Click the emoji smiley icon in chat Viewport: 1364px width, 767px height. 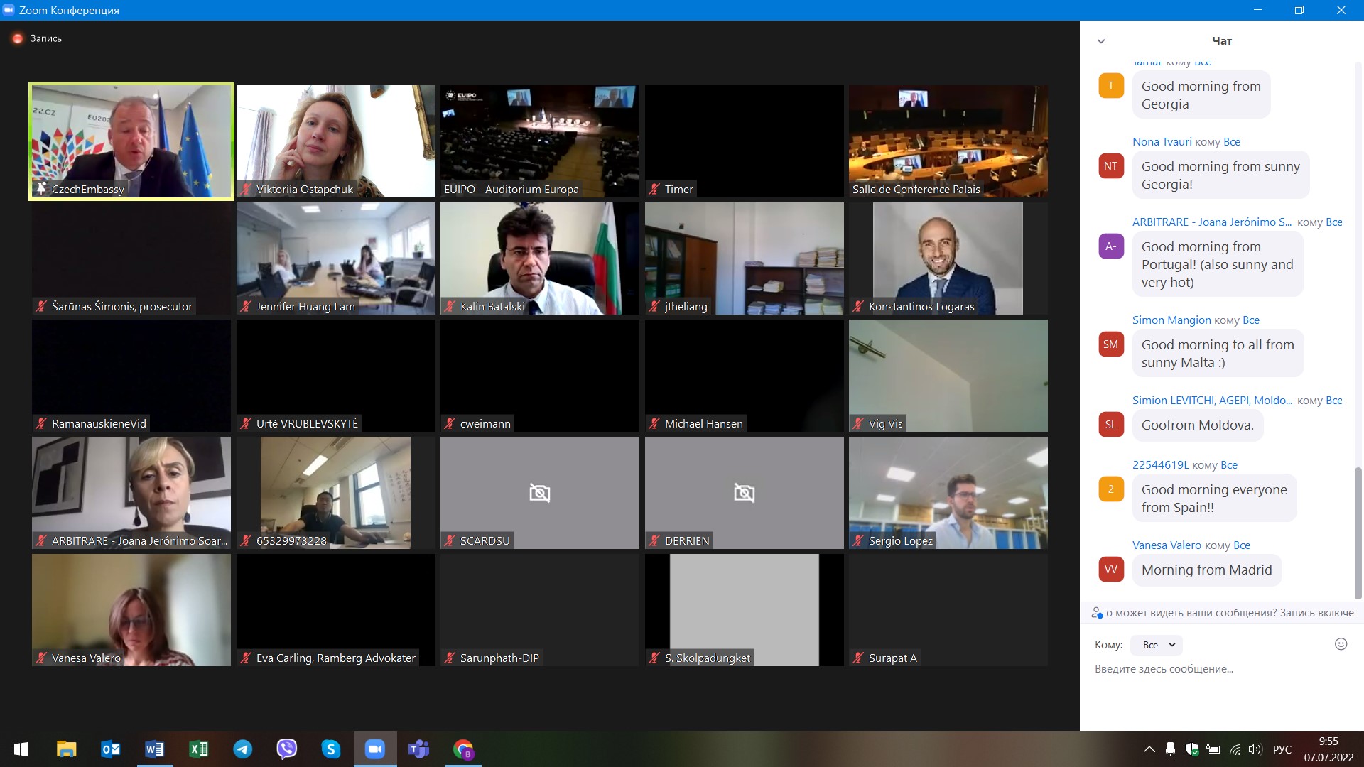[x=1341, y=644]
